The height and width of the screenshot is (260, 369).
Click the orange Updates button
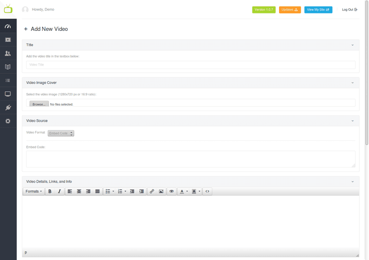(290, 10)
